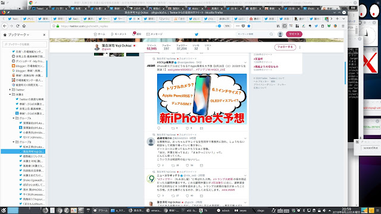Open Firefox library icon in toolbar

click(278, 26)
